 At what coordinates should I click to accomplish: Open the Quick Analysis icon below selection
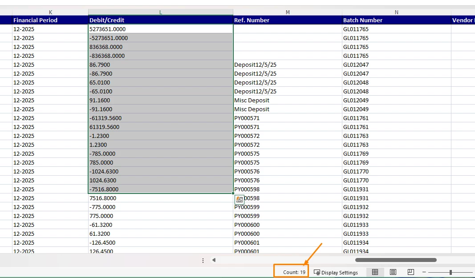pyautogui.click(x=240, y=199)
